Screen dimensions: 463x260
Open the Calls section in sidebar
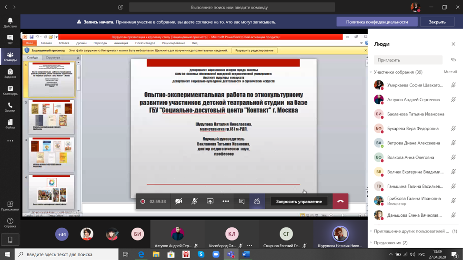(10, 107)
